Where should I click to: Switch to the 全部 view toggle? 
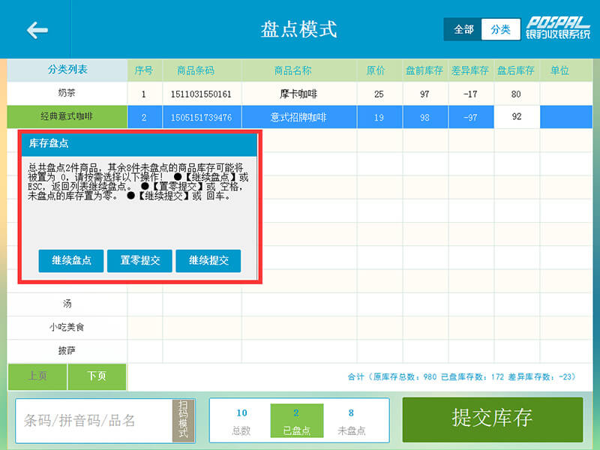pos(463,29)
